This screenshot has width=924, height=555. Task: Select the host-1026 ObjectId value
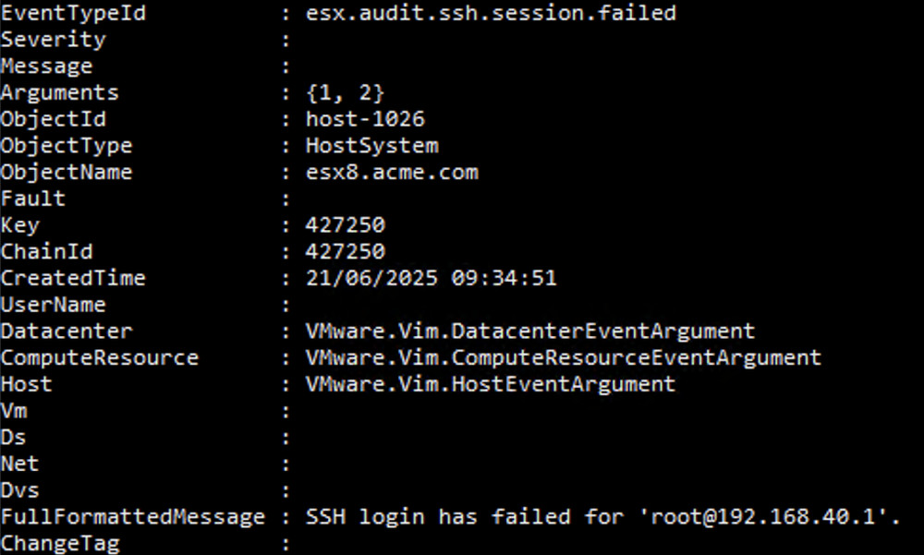365,119
